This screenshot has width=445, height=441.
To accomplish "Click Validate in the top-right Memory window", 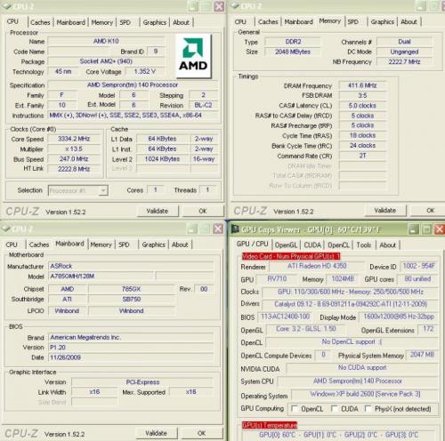I will (x=385, y=211).
